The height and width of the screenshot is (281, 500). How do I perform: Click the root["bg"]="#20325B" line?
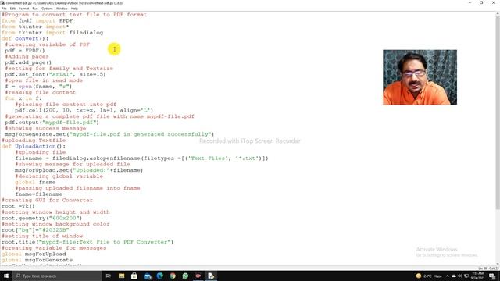[35, 230]
